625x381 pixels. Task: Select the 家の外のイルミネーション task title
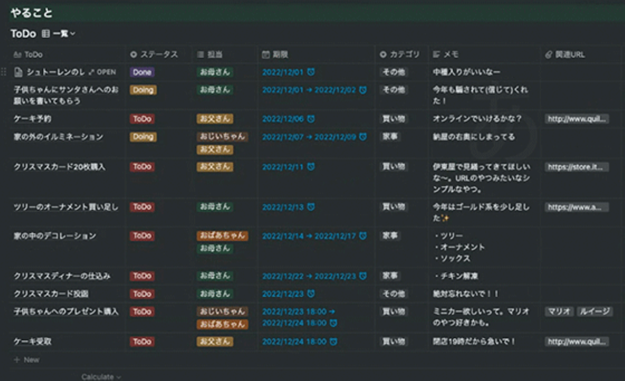coord(59,137)
